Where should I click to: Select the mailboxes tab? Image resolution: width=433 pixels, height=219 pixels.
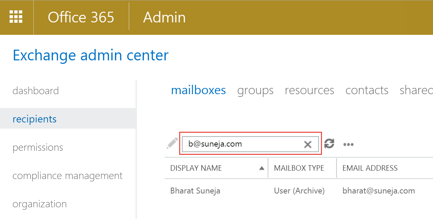199,90
